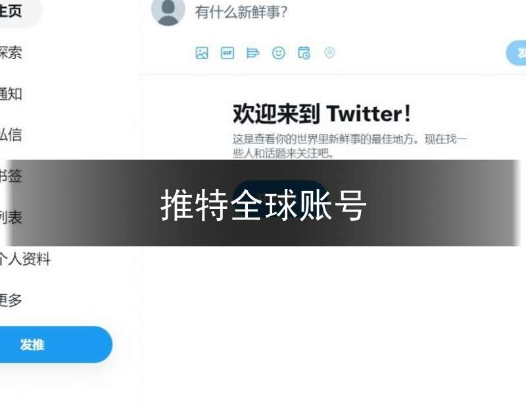Open the schedule tweet calendar icon
Viewport: 526px width, 406px height.
click(304, 53)
